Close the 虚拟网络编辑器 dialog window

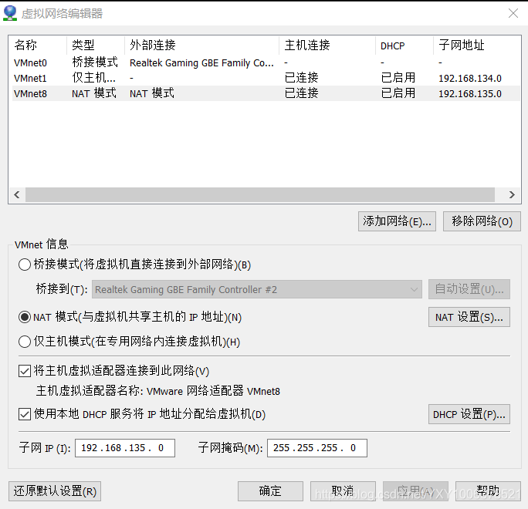[513, 13]
